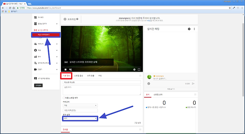Click the description text area
The width and height of the screenshot is (245, 134).
click(102, 90)
